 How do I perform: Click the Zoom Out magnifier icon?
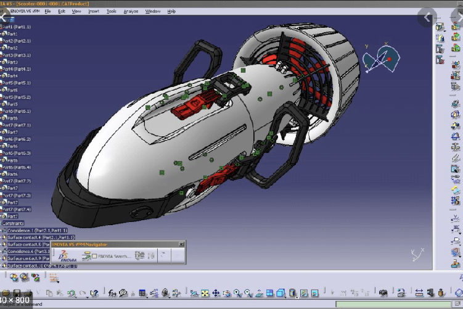pyautogui.click(x=247, y=293)
